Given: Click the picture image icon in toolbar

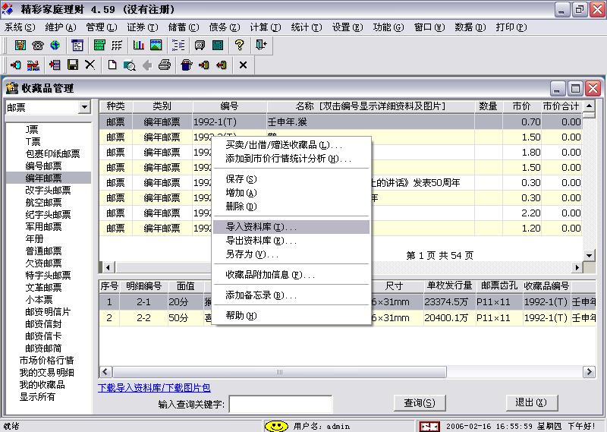Looking at the screenshot, I should (x=156, y=46).
